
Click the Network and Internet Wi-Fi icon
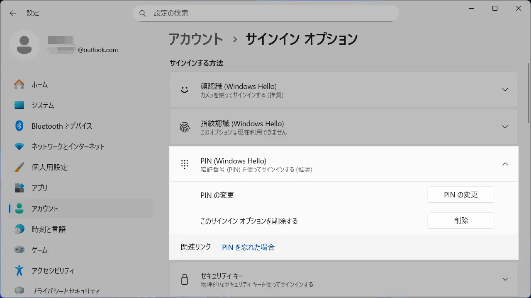pyautogui.click(x=19, y=147)
